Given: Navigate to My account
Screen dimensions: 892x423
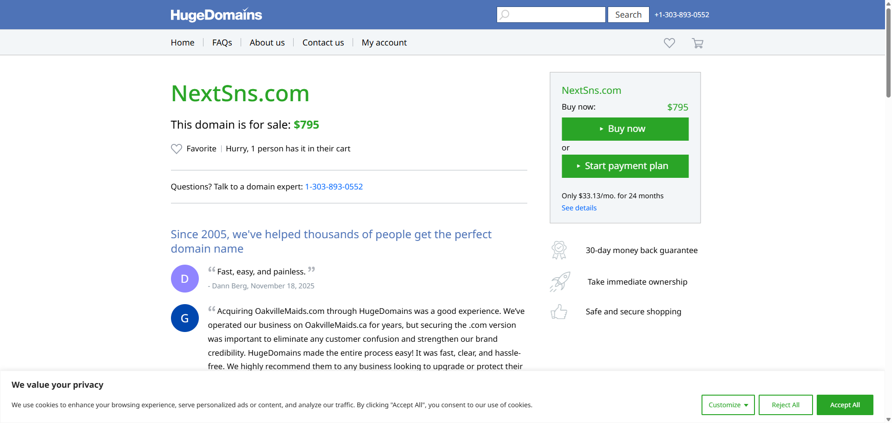Looking at the screenshot, I should (384, 43).
